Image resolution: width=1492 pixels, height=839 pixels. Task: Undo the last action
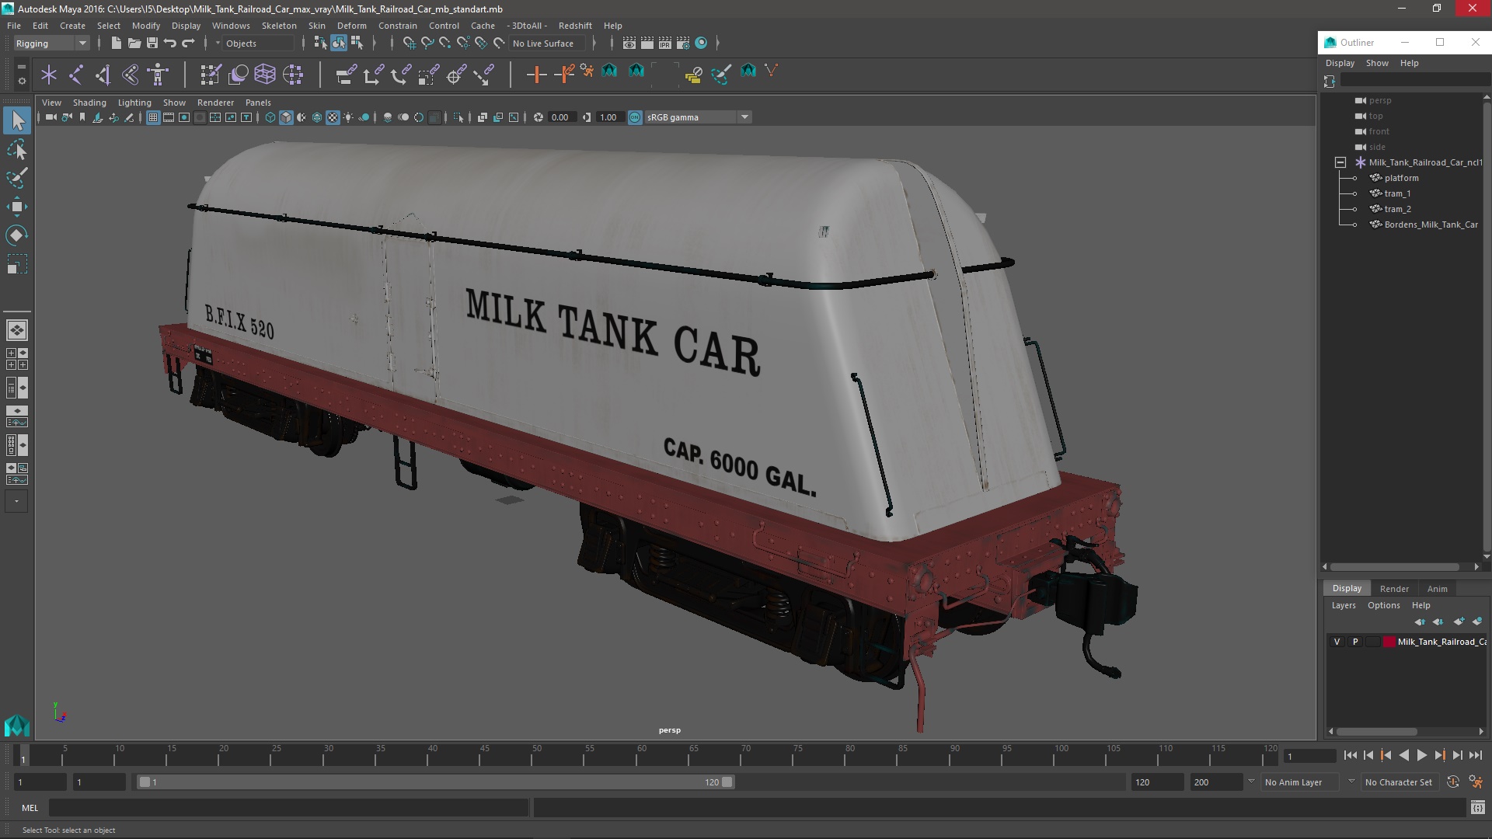coord(169,44)
